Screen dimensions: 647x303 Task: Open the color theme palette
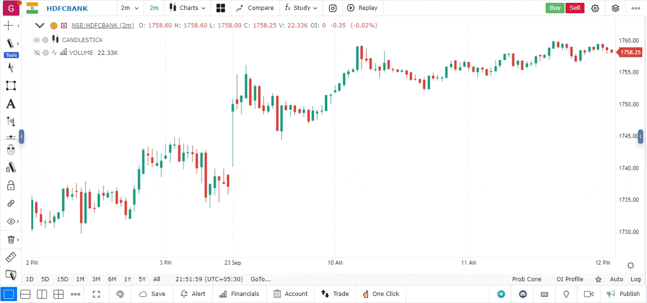click(120, 294)
